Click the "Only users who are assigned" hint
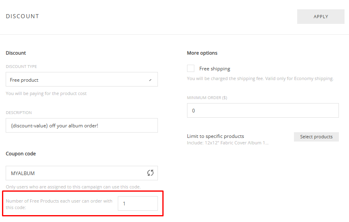The height and width of the screenshot is (222, 349). click(73, 187)
